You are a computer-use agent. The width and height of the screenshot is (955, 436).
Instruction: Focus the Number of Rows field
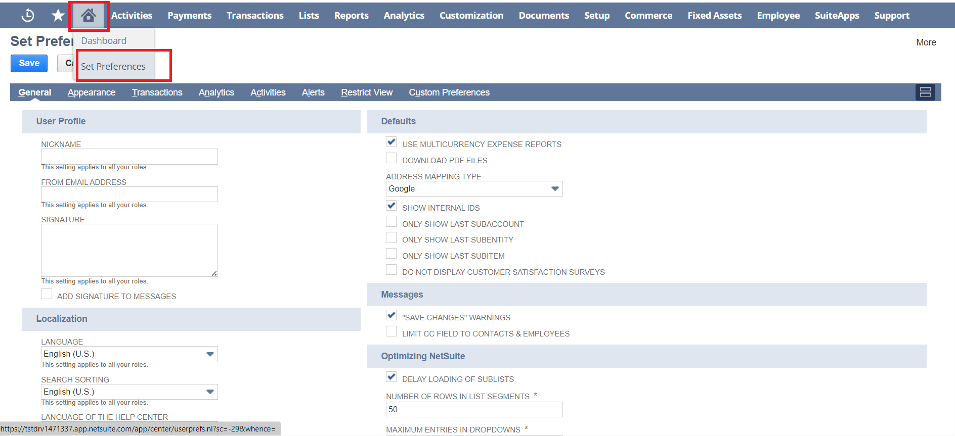coord(473,410)
